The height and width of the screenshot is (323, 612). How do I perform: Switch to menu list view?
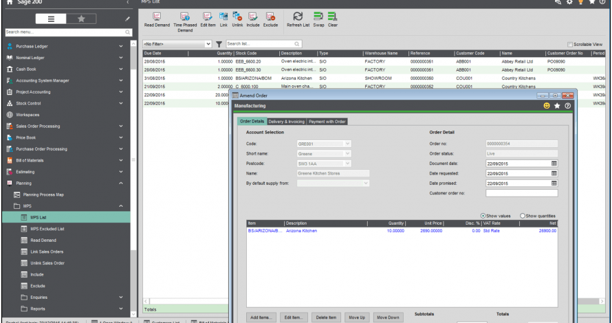coord(51,19)
